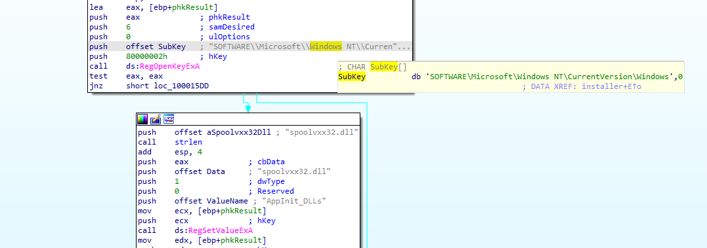Image resolution: width=707 pixels, height=248 pixels.
Task: Click the offset ValueName operand
Action: [x=211, y=201]
